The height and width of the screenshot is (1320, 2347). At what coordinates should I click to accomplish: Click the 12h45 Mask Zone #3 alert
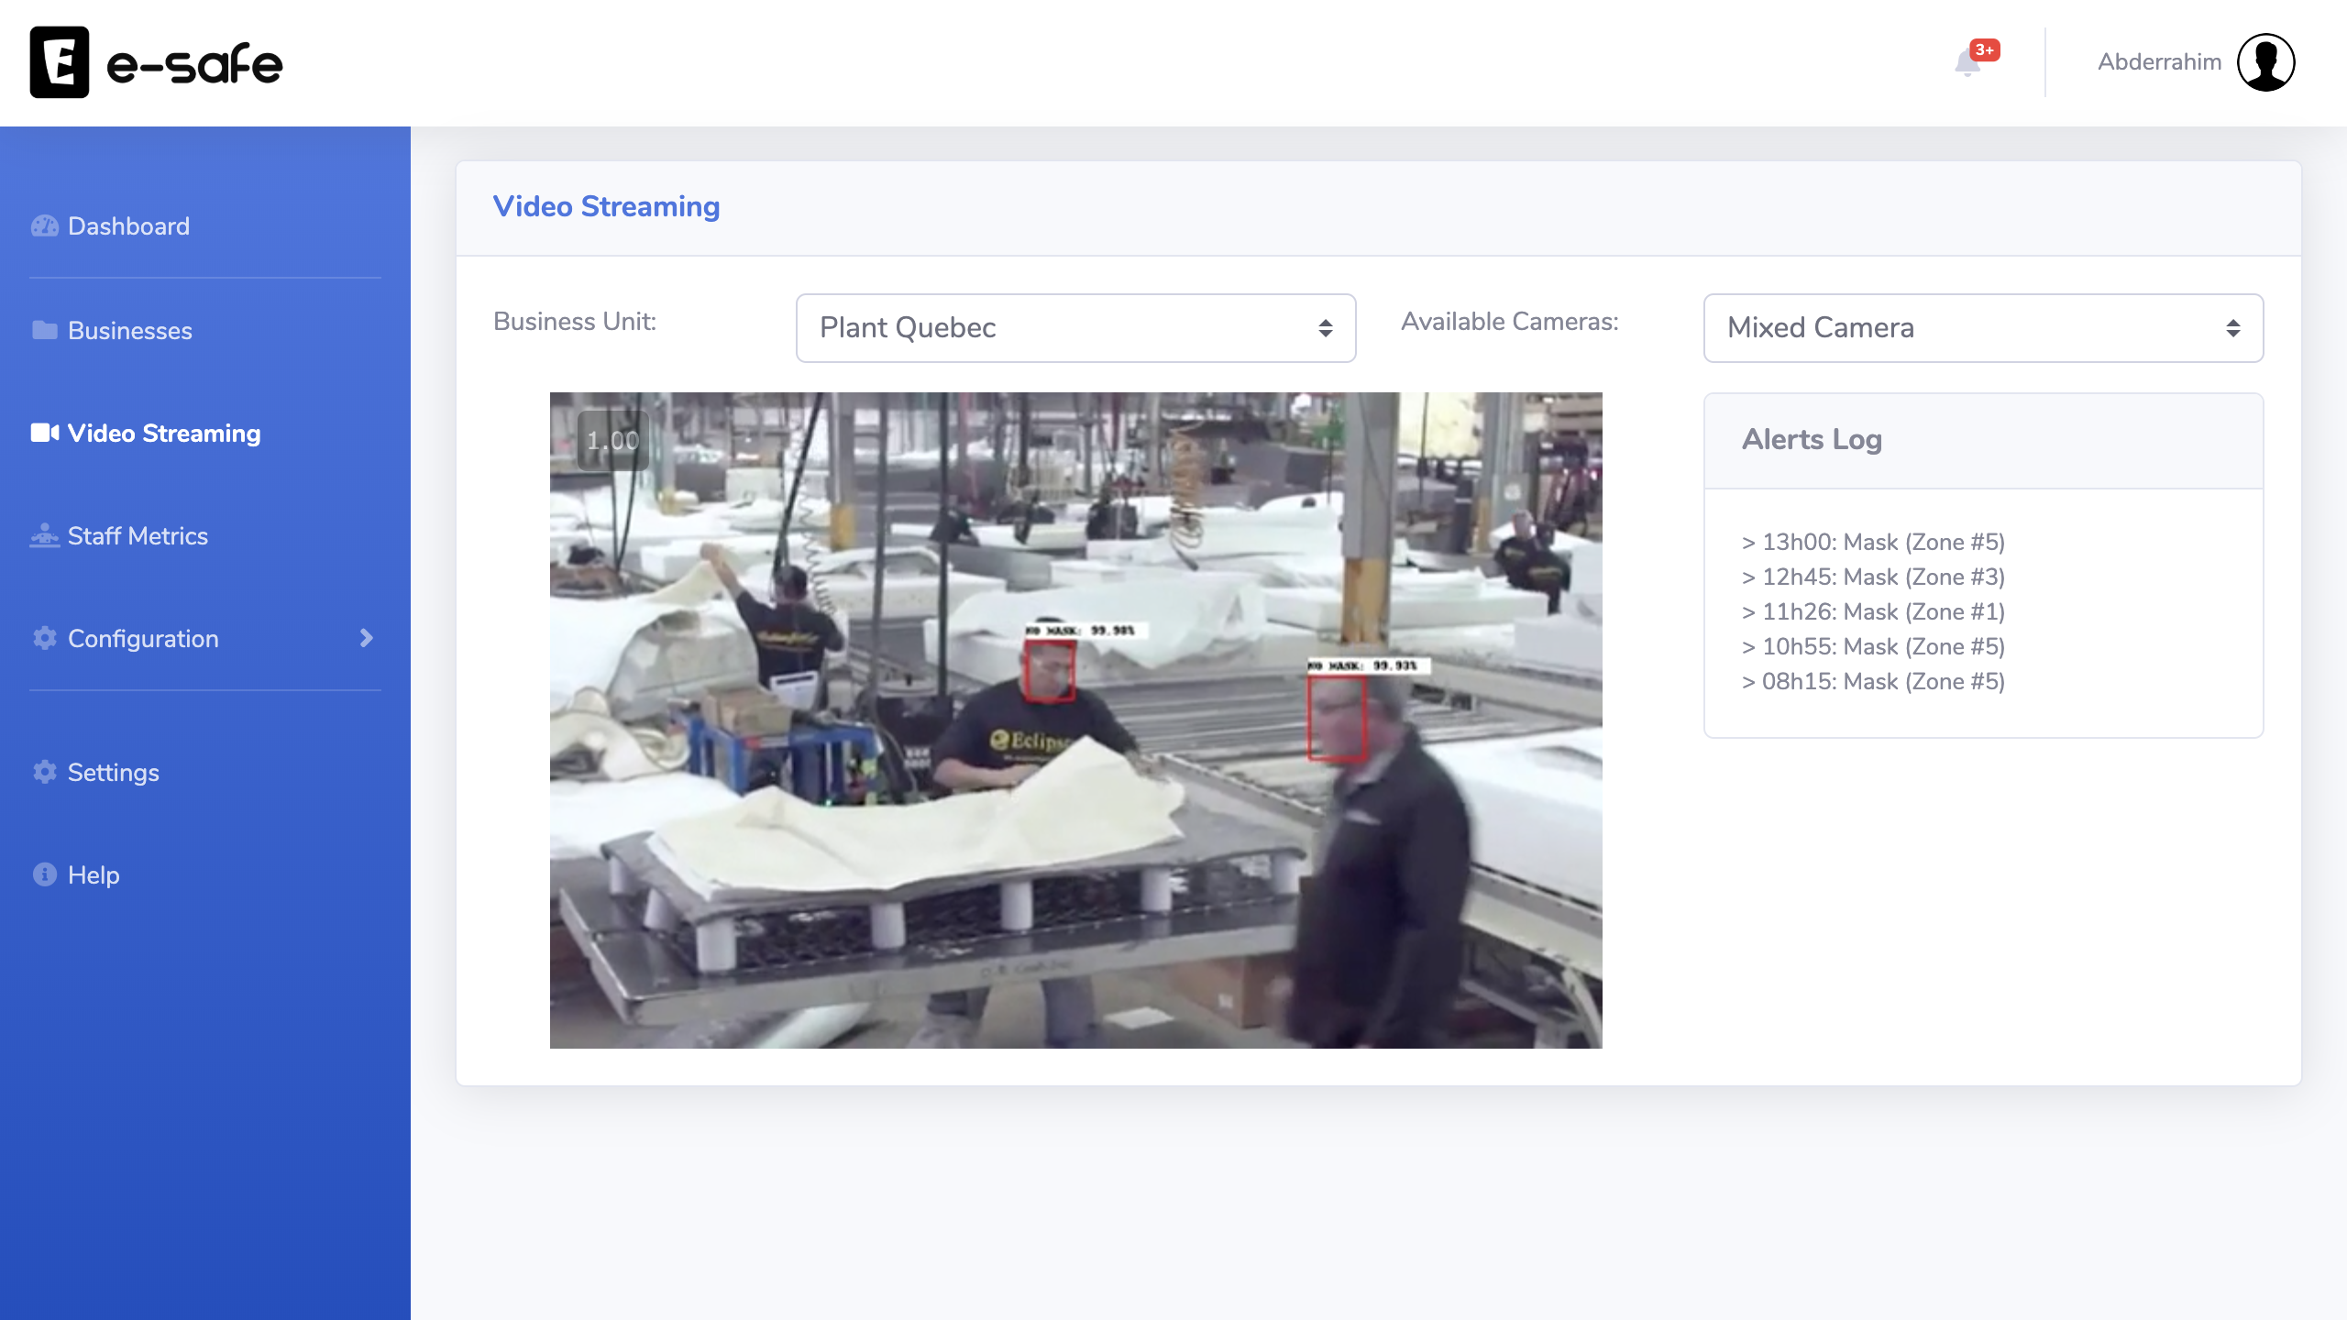pyautogui.click(x=1874, y=577)
